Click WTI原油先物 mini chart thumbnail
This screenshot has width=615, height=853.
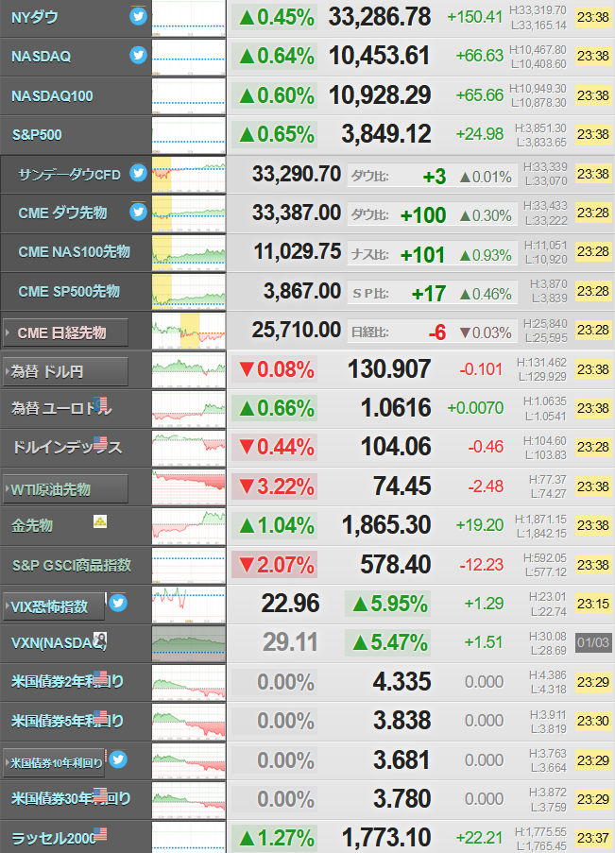click(x=188, y=486)
